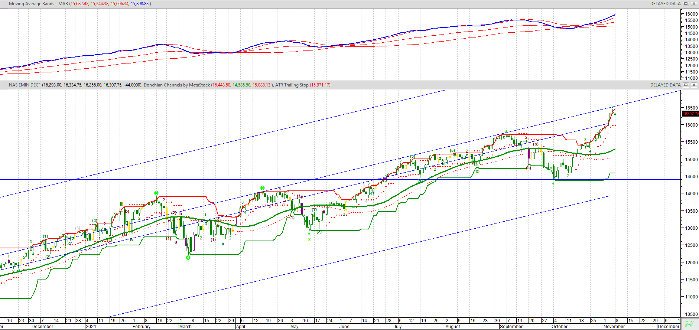Close the NAS EMIN DEC1 price pane
The image size is (699, 330).
pos(693,85)
